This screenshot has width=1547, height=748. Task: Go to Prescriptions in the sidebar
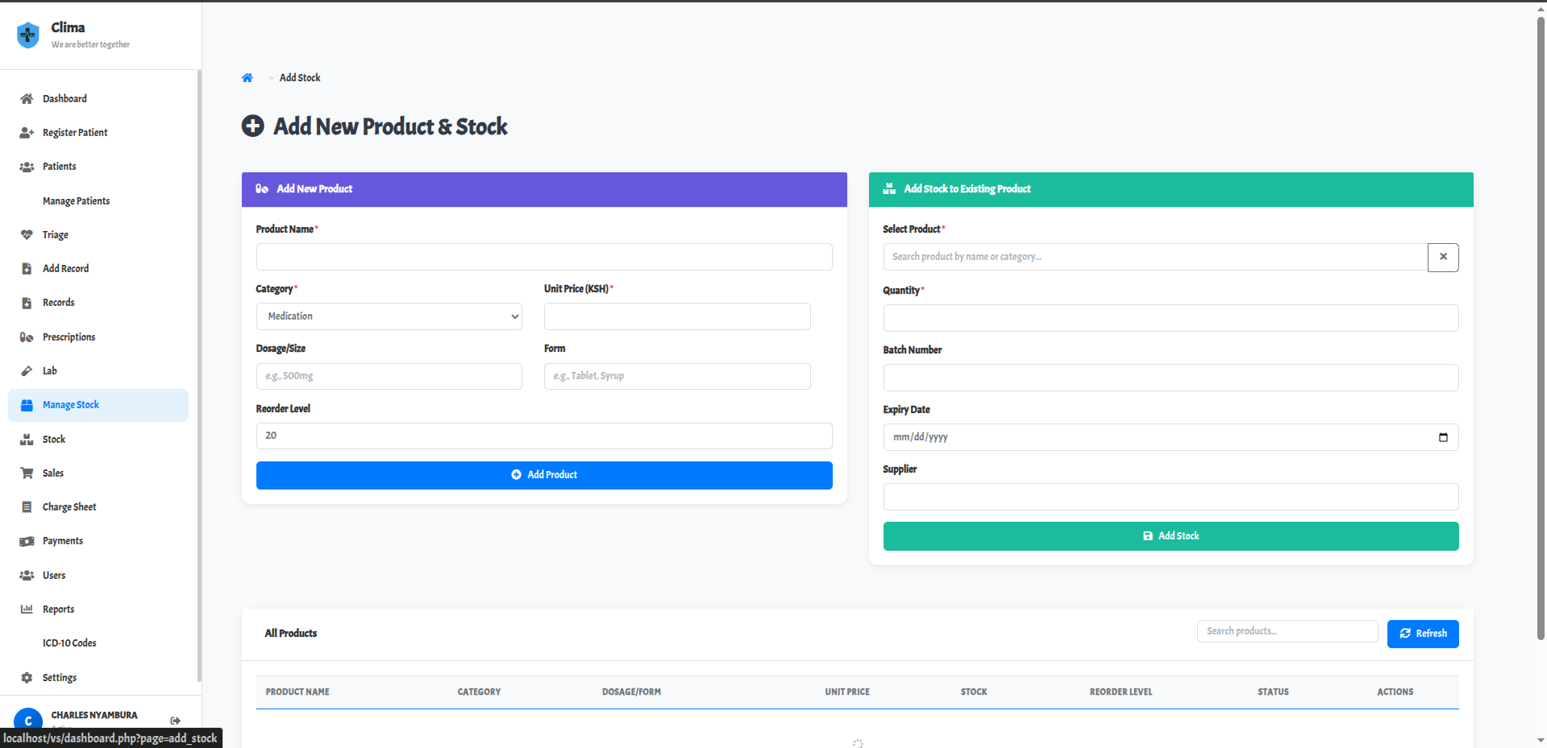point(69,337)
